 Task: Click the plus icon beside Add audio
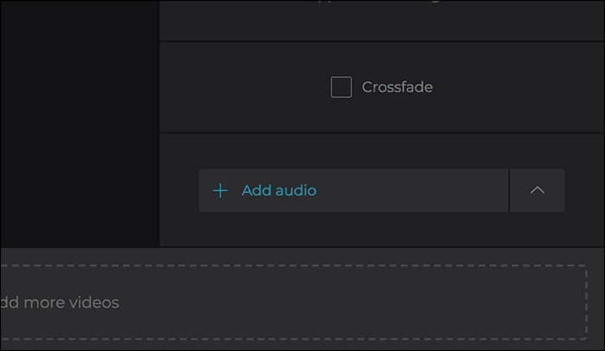220,190
